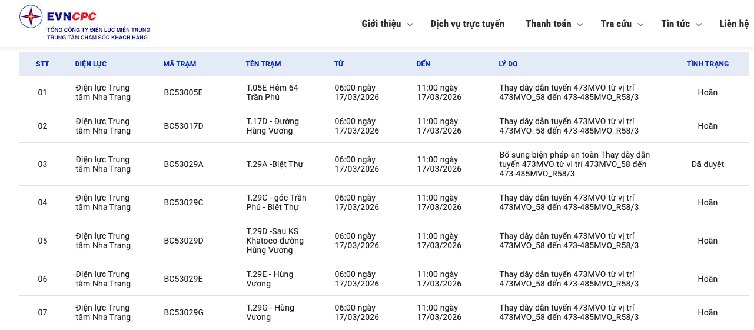
Task: Click the Lý do column header
Action: pos(508,64)
